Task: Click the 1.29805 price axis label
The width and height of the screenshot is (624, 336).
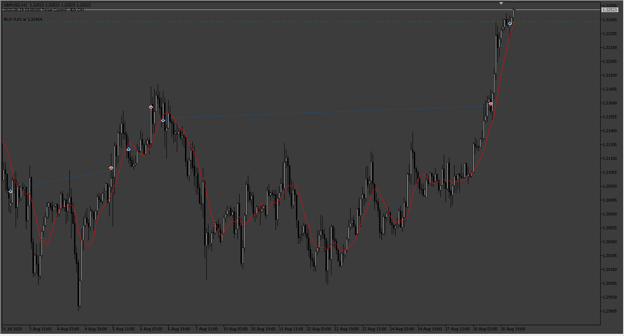Action: (610, 311)
